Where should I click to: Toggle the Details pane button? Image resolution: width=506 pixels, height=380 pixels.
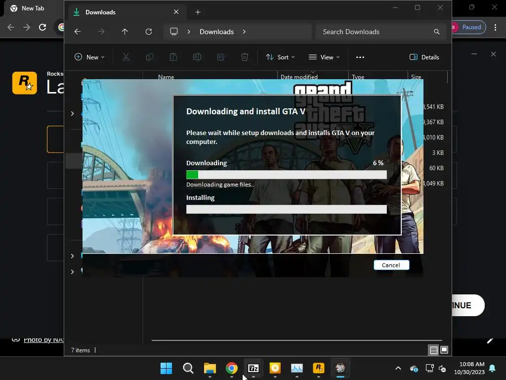click(x=424, y=57)
